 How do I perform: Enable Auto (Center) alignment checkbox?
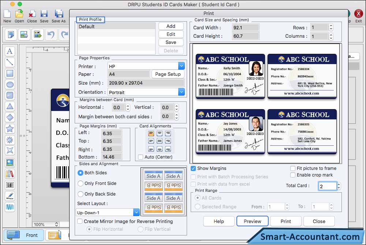[x=141, y=157]
